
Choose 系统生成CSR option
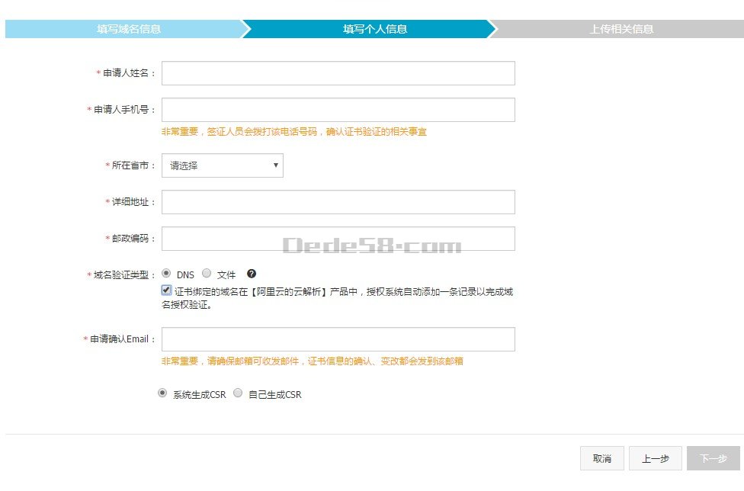click(162, 393)
